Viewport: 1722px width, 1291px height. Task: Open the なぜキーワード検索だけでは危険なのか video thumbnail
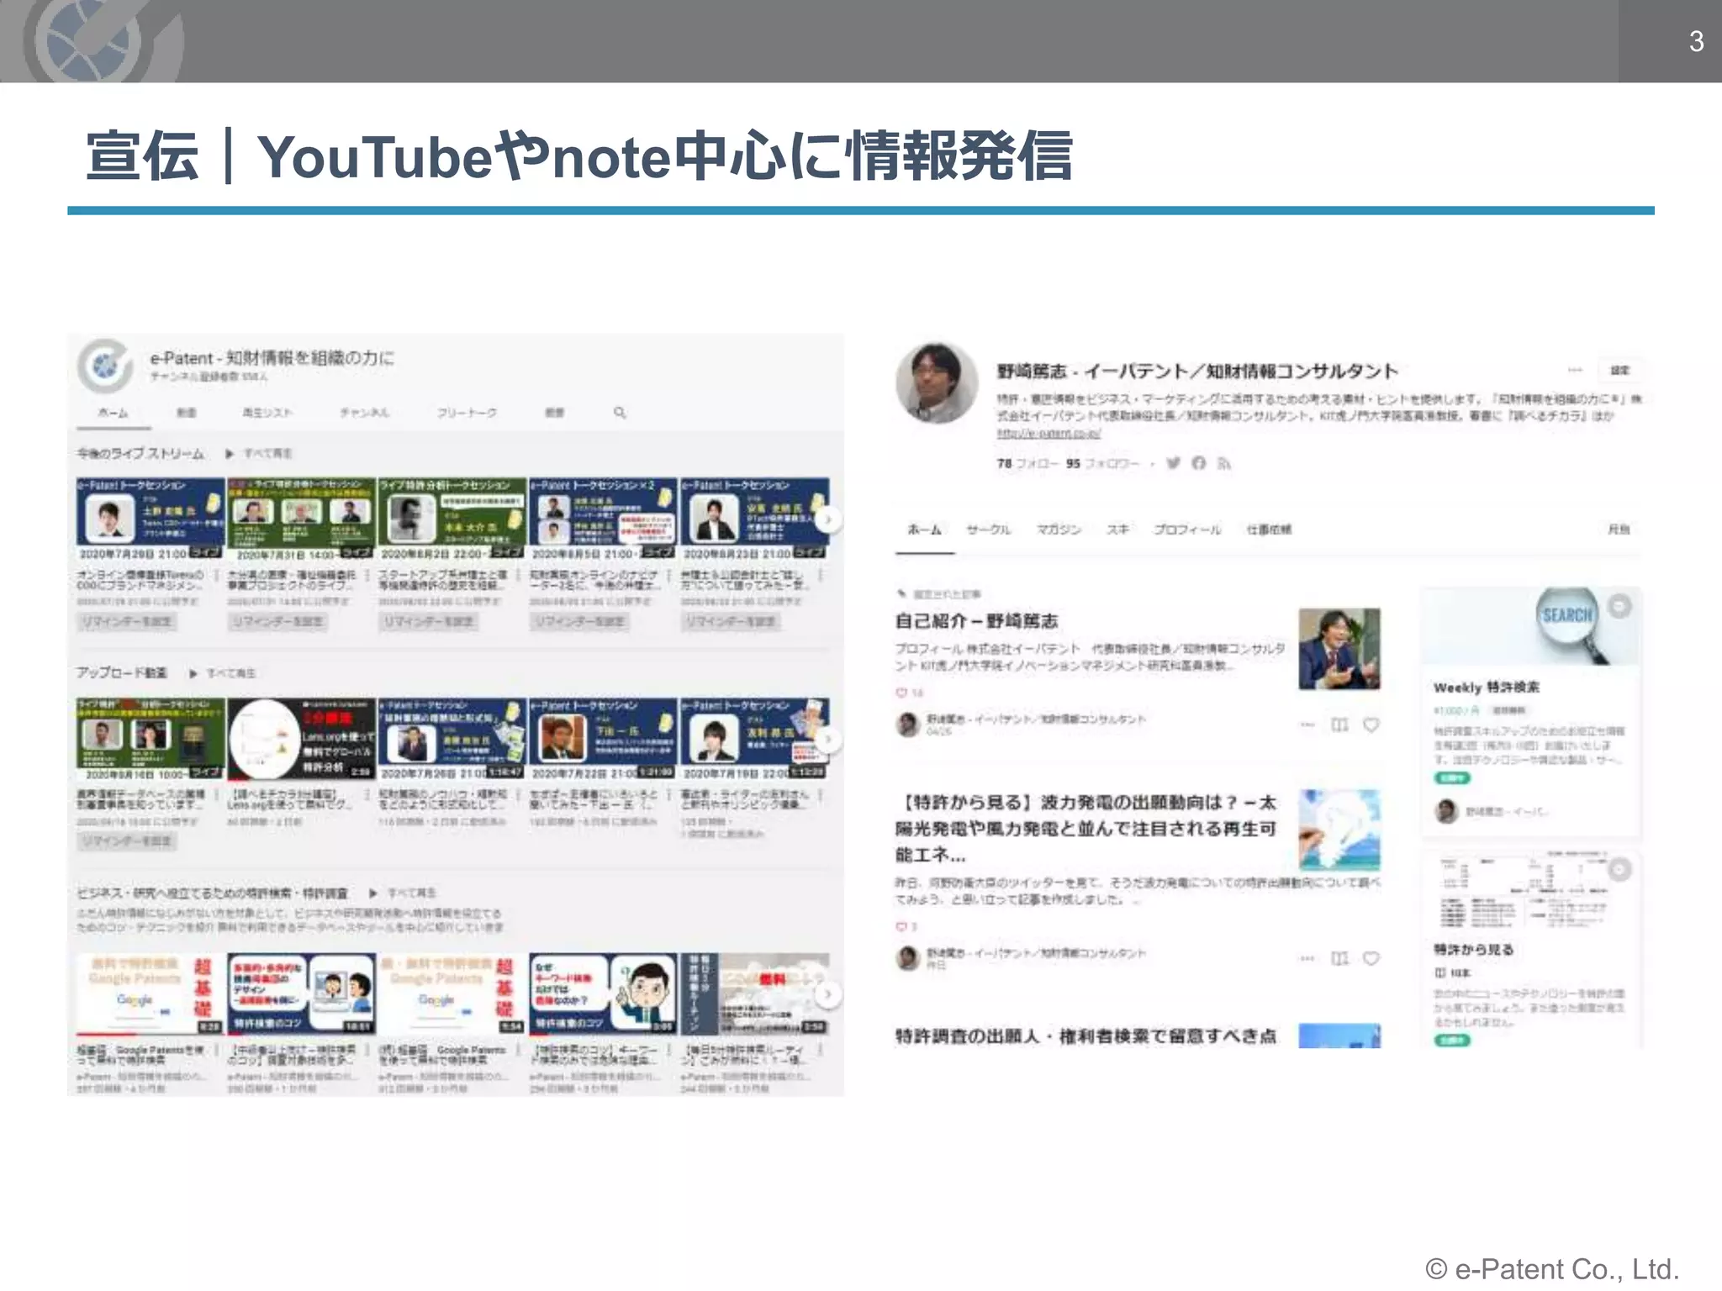pyautogui.click(x=603, y=993)
